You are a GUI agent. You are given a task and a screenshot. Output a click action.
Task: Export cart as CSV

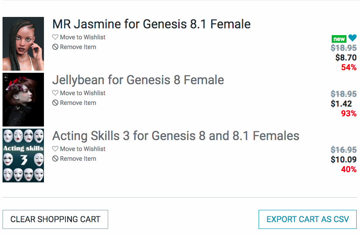click(308, 219)
